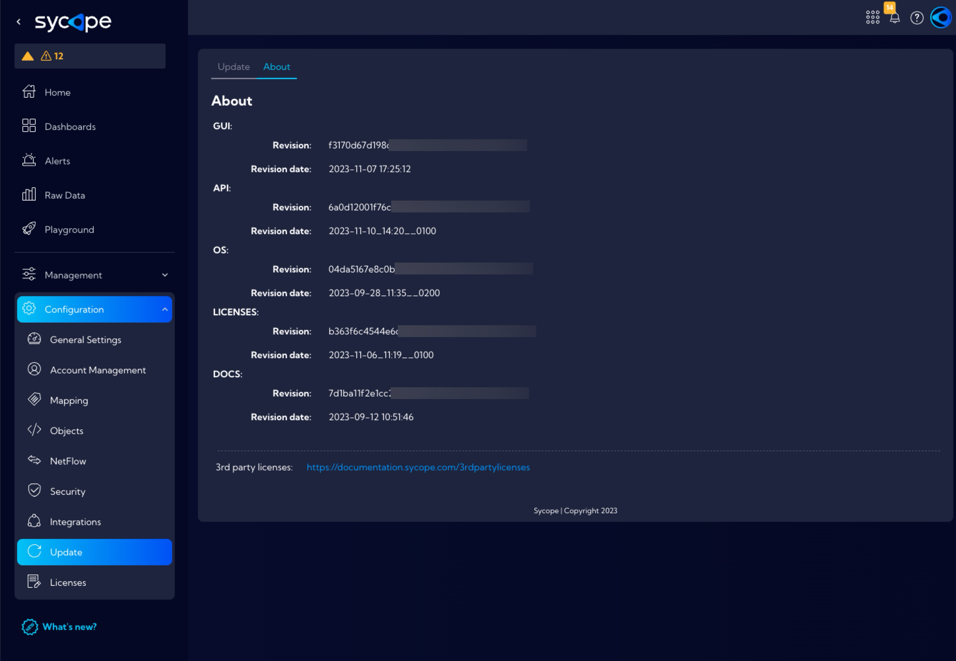
Task: Click GUI revision value f3170d67d198
Action: click(x=359, y=145)
